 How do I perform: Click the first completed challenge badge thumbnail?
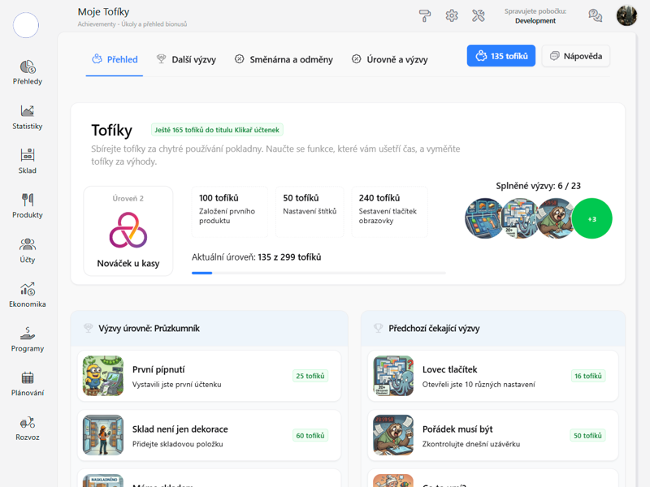483,218
